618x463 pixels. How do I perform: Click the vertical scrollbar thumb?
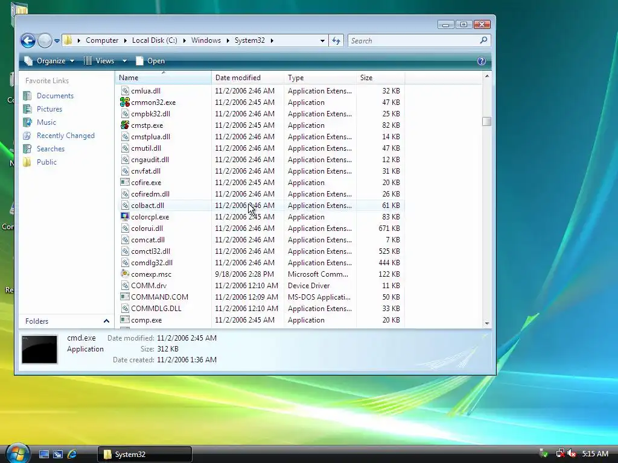click(487, 121)
